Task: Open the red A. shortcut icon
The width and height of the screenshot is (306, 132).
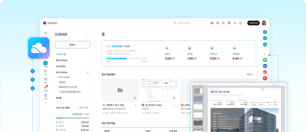Action: tap(265, 78)
